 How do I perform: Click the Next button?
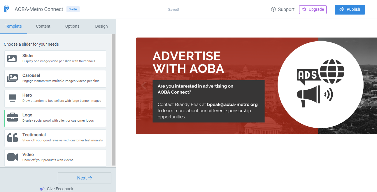point(85,178)
